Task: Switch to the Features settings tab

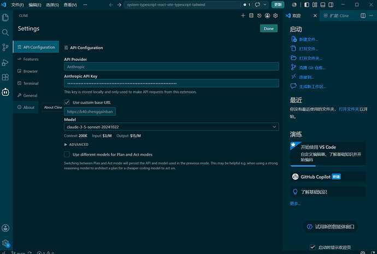Action: pyautogui.click(x=31, y=59)
